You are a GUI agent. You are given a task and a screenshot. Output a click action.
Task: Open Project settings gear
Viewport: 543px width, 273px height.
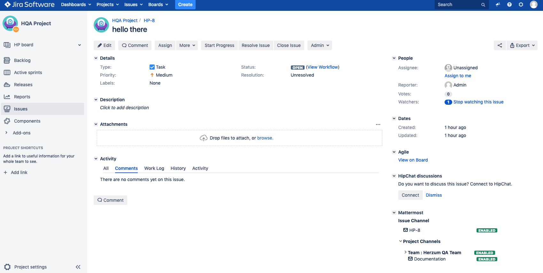click(7, 267)
